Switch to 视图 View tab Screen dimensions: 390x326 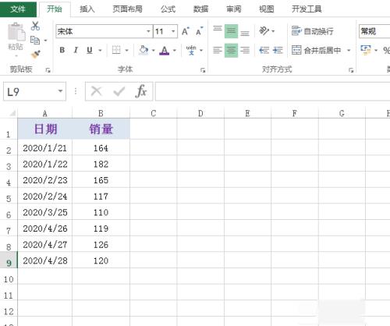[266, 9]
